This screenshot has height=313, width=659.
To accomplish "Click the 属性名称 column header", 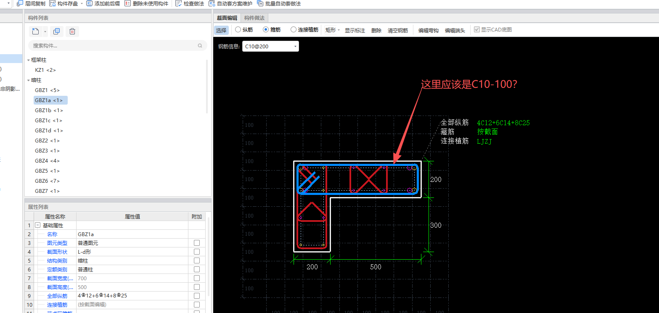I will [55, 217].
